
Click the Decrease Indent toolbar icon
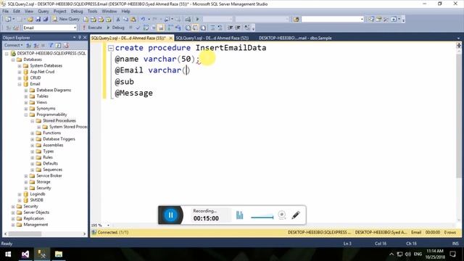click(x=231, y=28)
